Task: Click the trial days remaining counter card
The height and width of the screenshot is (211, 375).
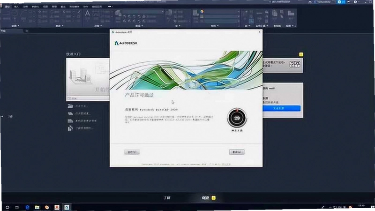Action: pos(283,65)
